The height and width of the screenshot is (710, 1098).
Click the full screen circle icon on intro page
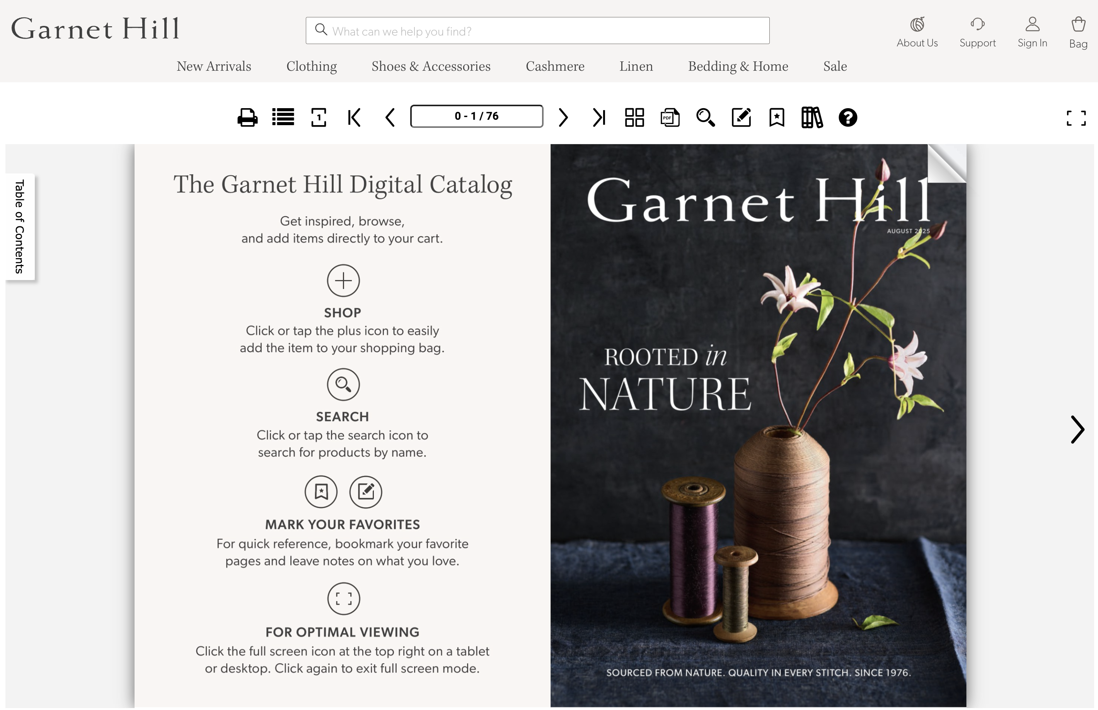(343, 599)
